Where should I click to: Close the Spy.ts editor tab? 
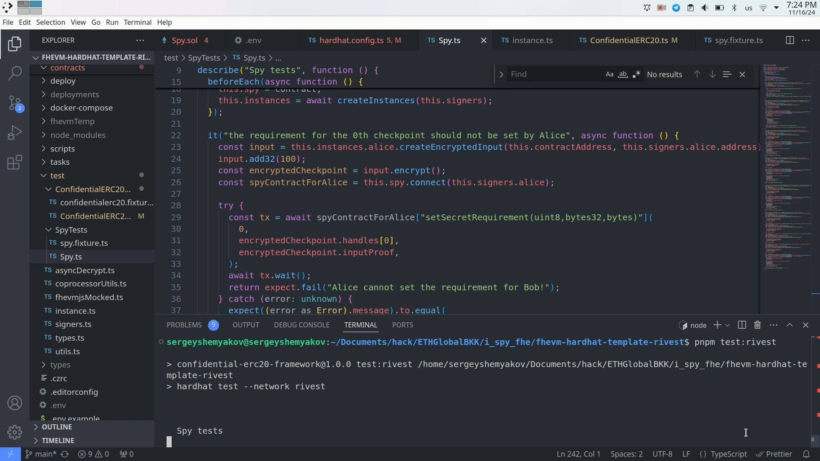[x=484, y=41]
